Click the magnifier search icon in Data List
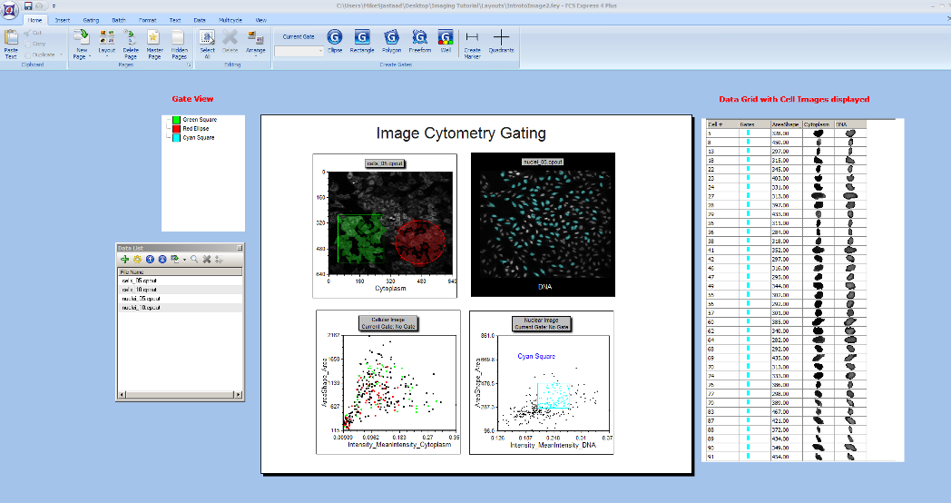This screenshot has width=951, height=503. (x=194, y=259)
